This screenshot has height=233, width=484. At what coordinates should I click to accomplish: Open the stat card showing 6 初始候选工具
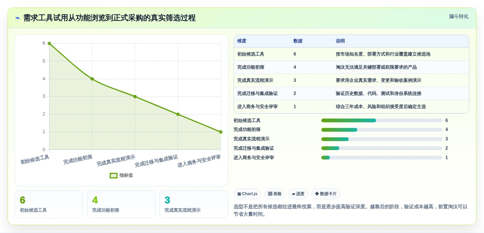(49, 204)
